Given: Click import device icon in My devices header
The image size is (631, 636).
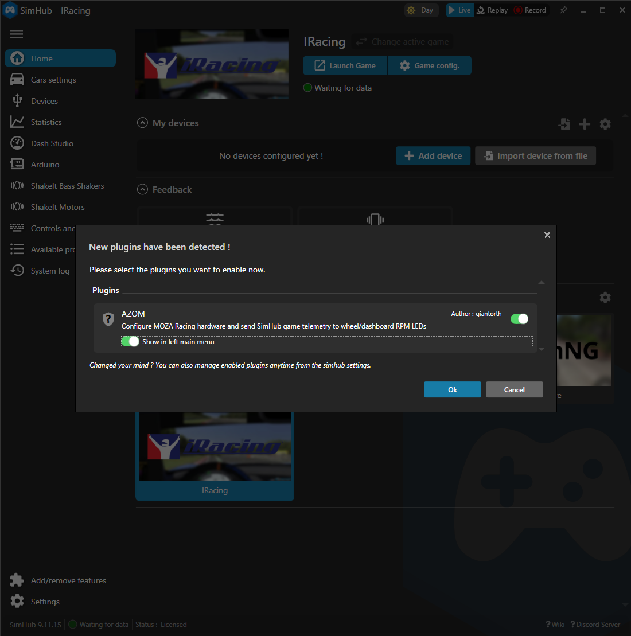Looking at the screenshot, I should [564, 124].
